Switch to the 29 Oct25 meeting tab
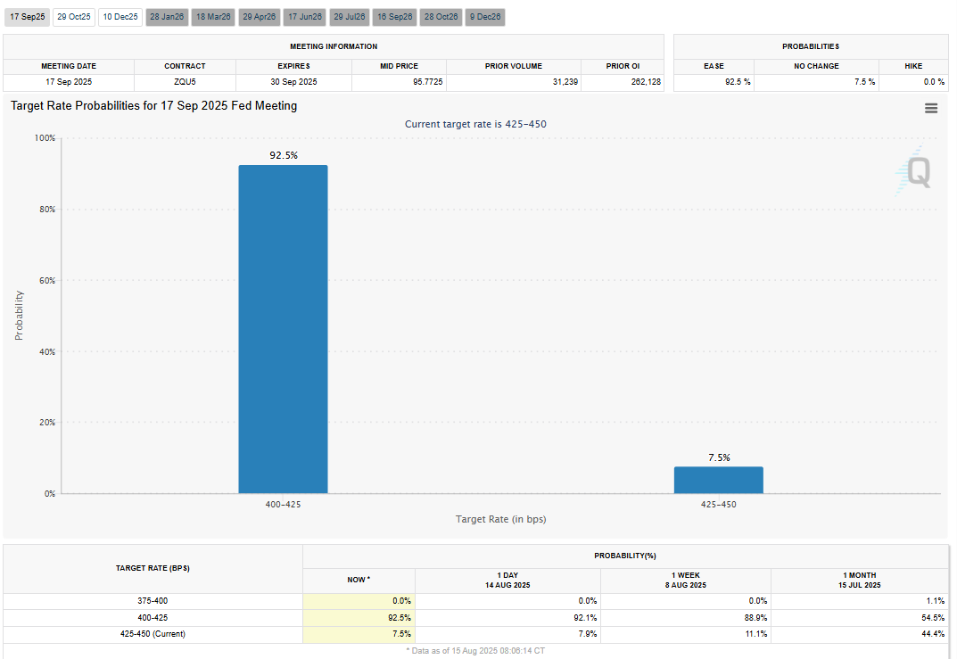Image resolution: width=957 pixels, height=659 pixels. [x=74, y=17]
